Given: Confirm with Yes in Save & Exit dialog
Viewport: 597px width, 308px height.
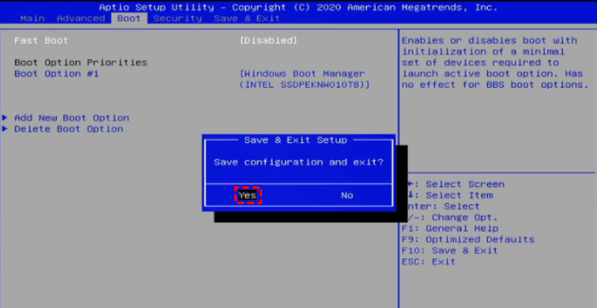Looking at the screenshot, I should [248, 196].
